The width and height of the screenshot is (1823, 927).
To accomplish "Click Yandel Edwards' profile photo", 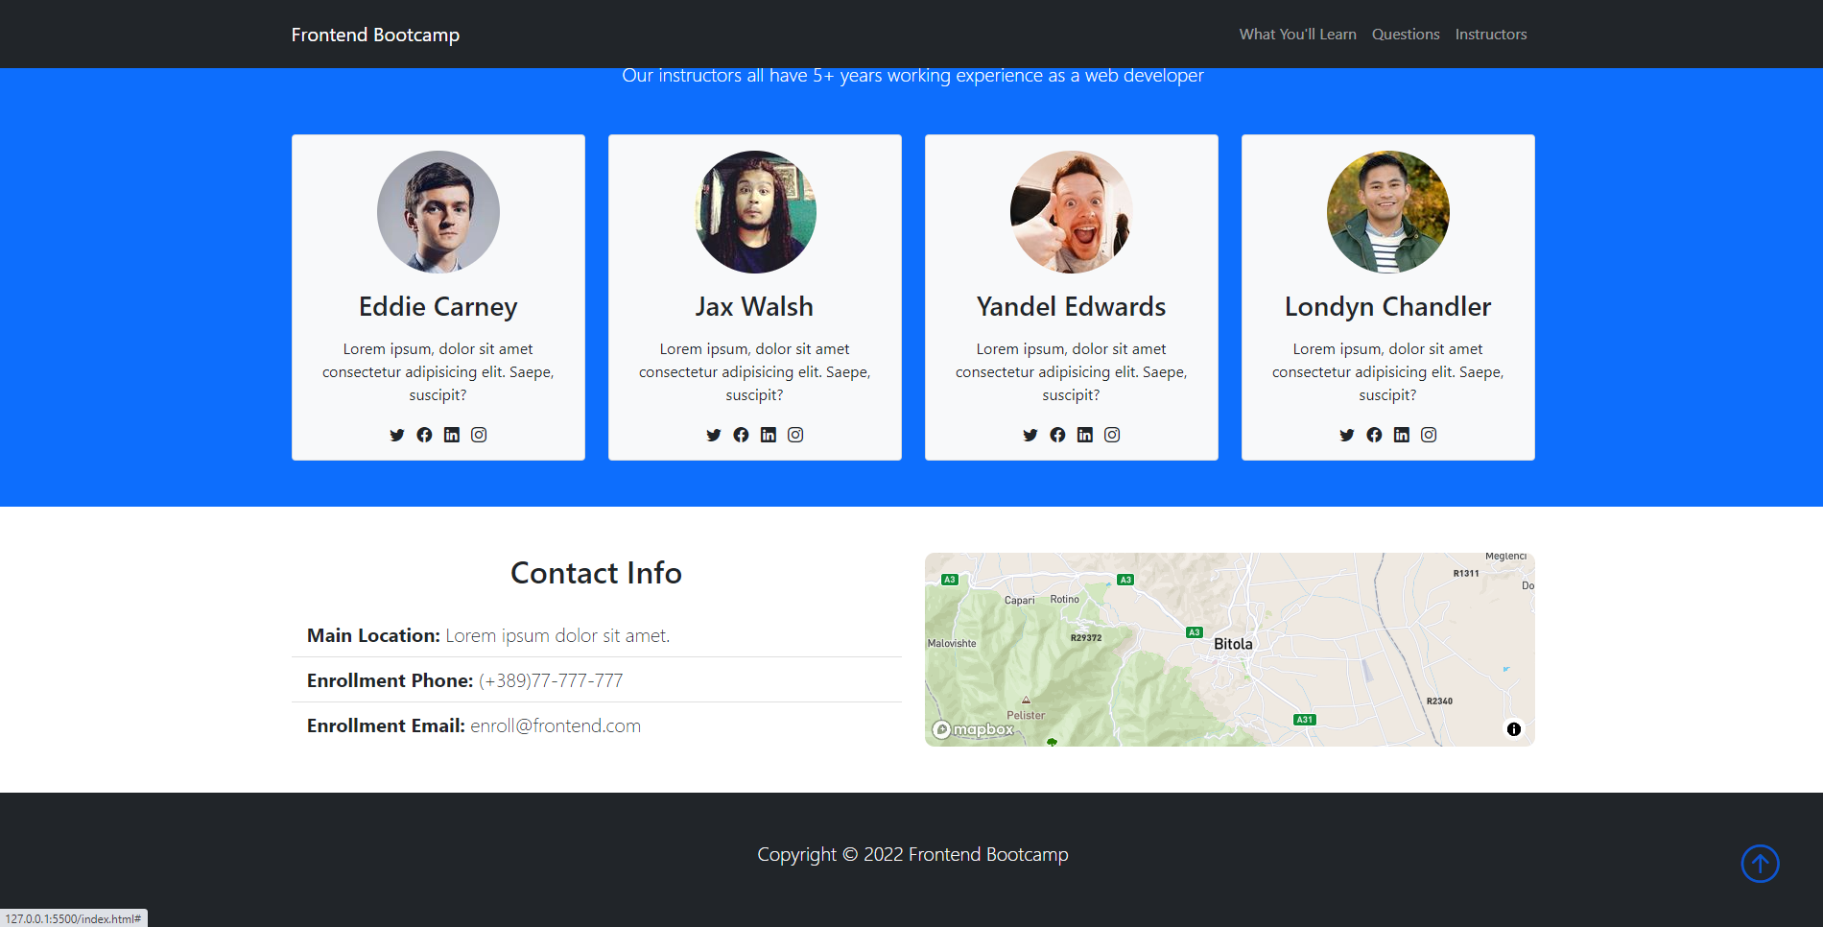I will [x=1071, y=212].
